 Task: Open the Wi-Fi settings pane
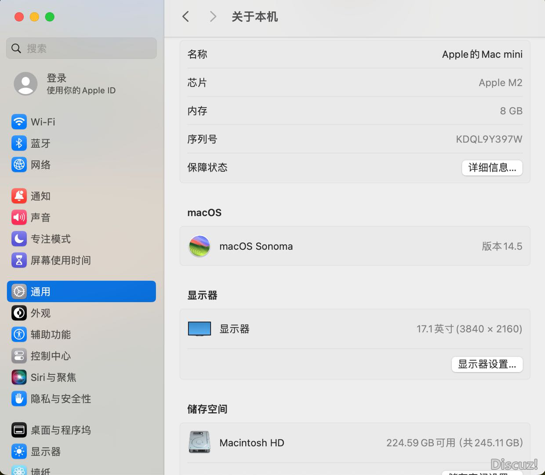tap(81, 122)
